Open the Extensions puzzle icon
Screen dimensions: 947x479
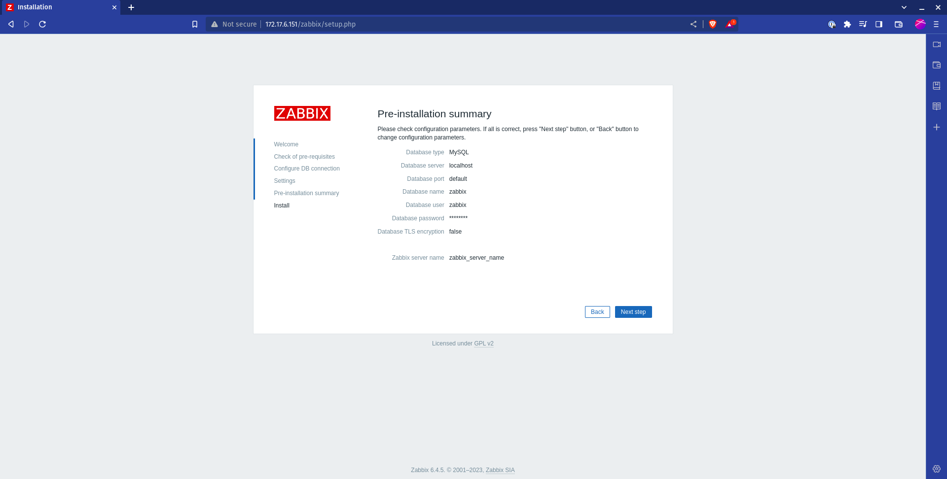(847, 24)
